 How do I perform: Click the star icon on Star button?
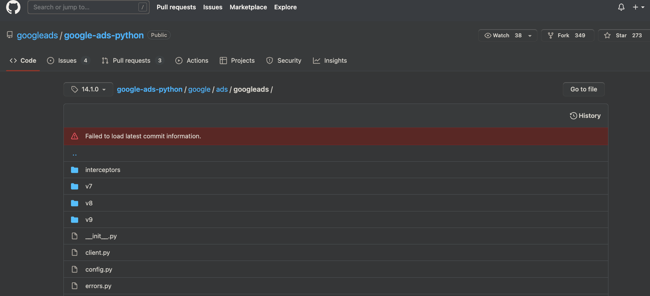point(607,35)
